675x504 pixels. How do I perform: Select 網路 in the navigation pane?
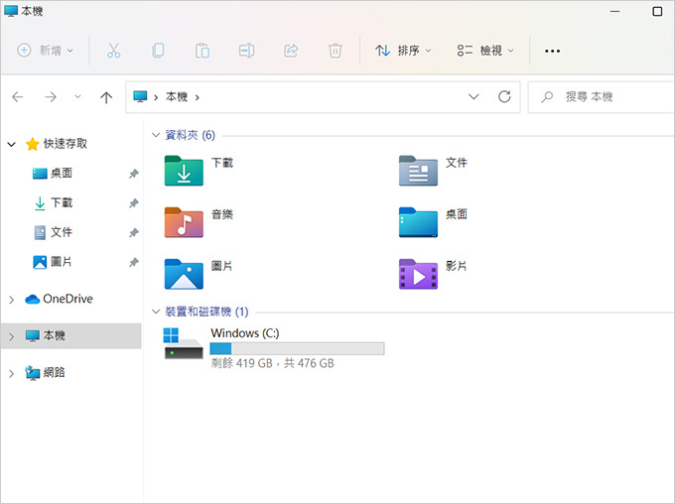point(45,373)
